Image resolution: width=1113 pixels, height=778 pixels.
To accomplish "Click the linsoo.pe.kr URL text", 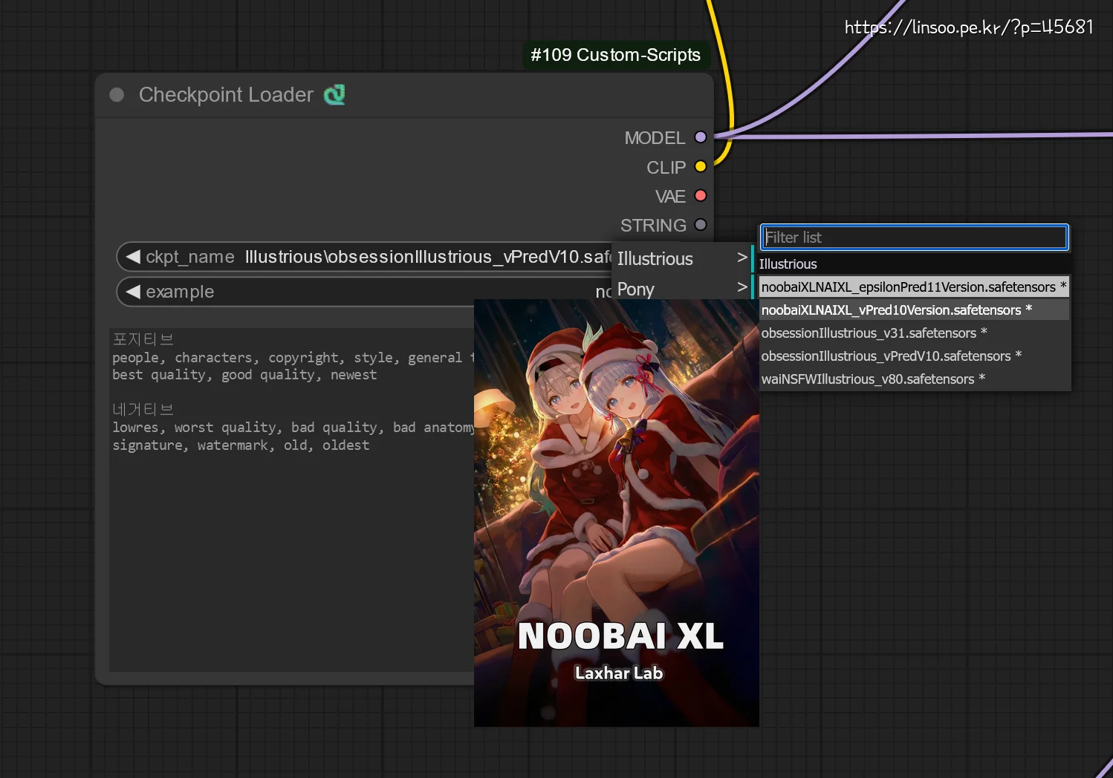I will point(969,27).
